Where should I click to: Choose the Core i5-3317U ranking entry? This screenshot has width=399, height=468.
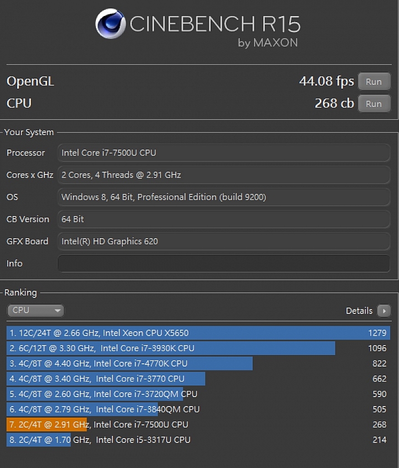click(198, 440)
